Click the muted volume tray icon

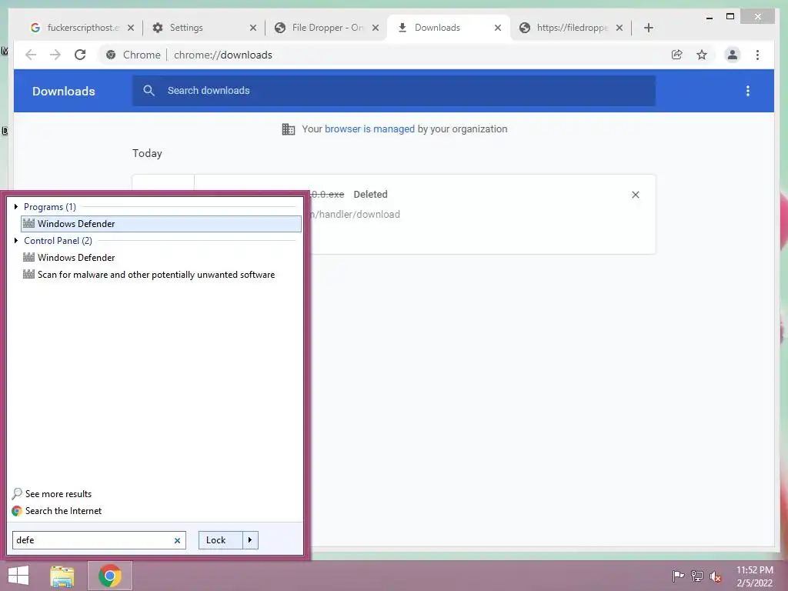pos(716,576)
